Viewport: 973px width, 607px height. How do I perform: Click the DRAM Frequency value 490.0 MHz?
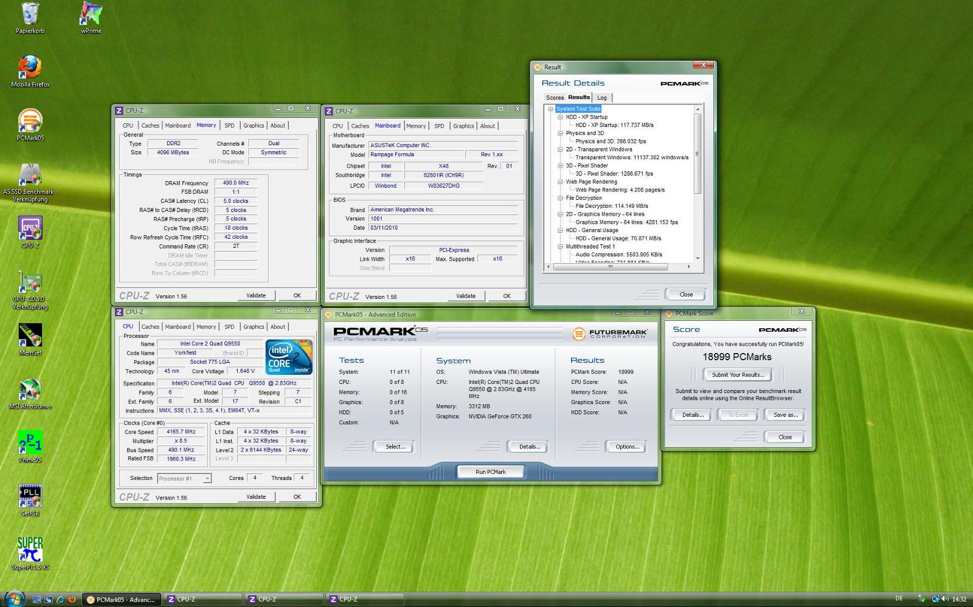(235, 183)
